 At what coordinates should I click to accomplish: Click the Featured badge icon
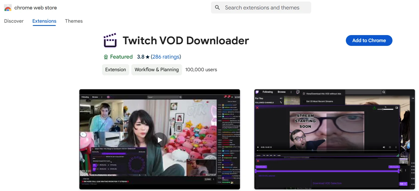[106, 57]
